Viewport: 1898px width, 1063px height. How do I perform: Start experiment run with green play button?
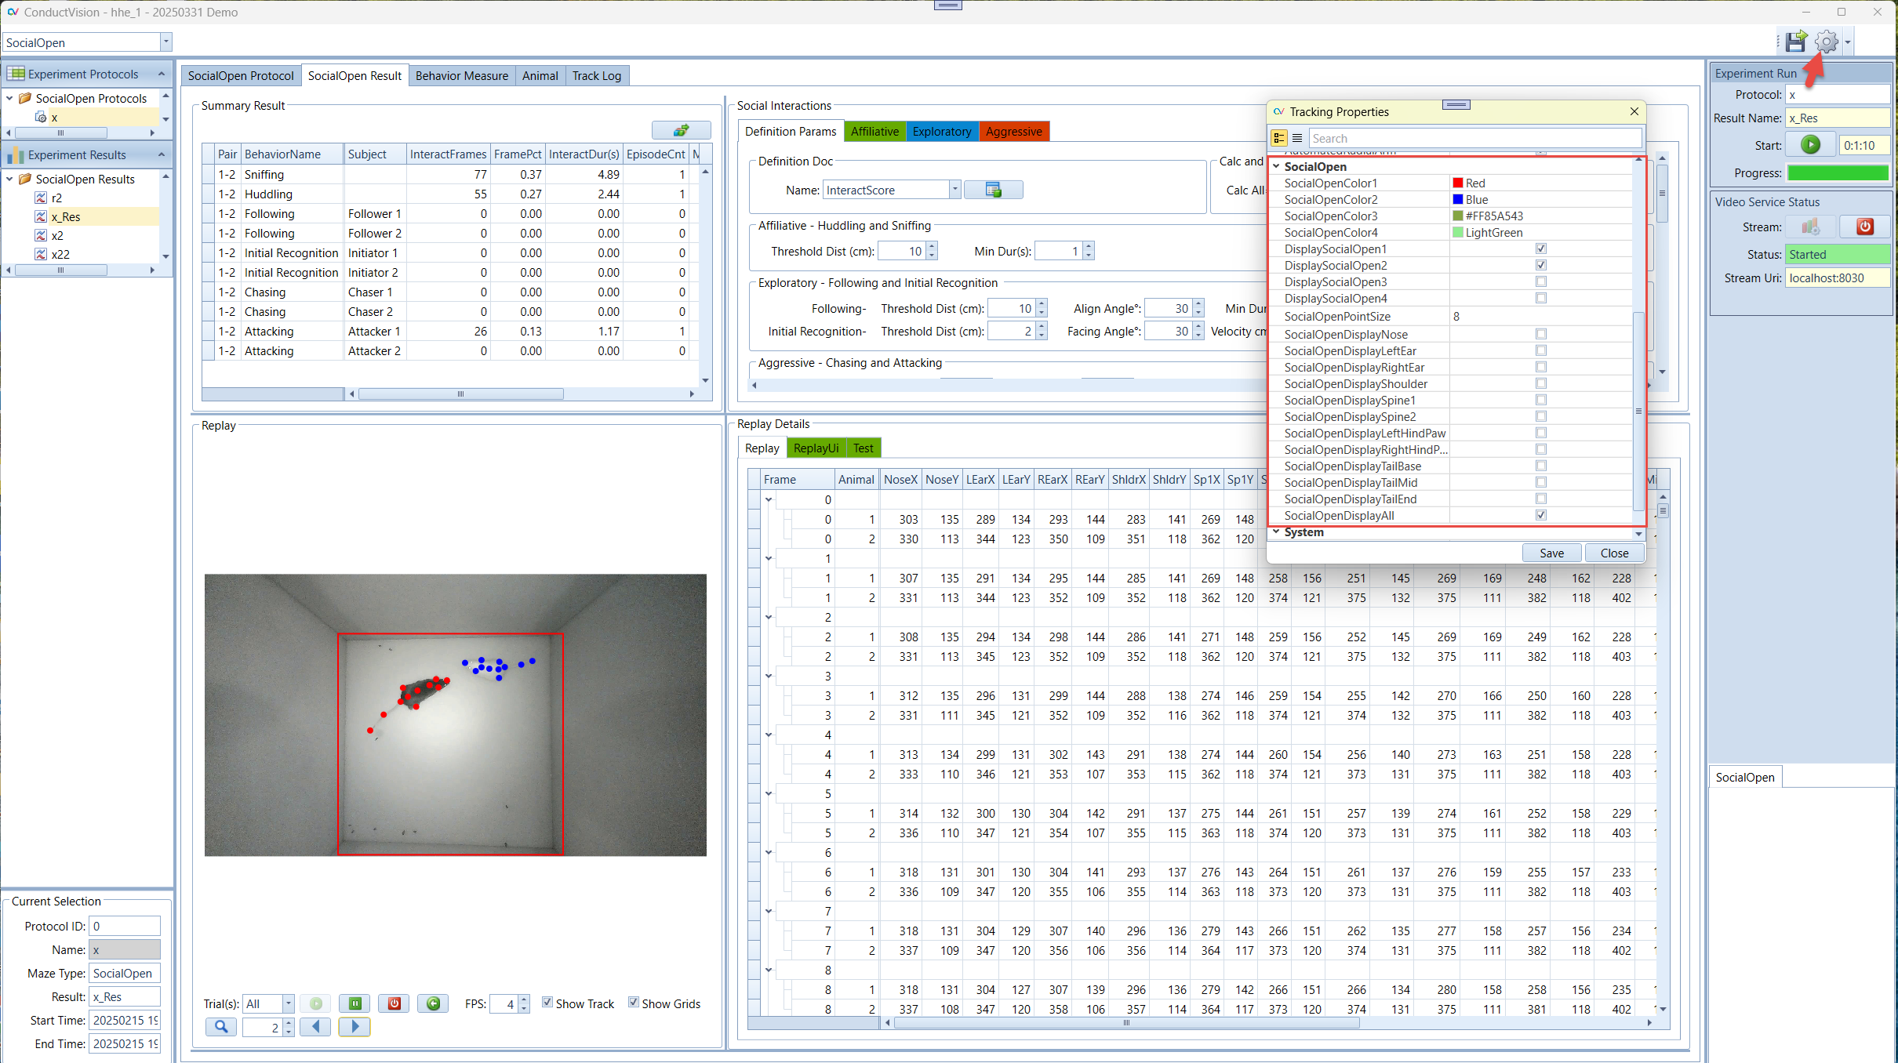[1810, 145]
